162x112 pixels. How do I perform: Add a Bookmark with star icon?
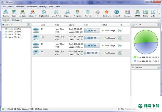(107, 13)
